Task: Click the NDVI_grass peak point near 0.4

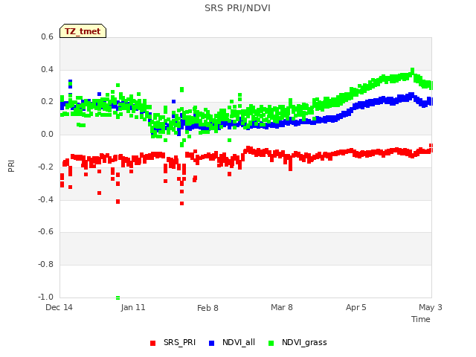Action: pyautogui.click(x=412, y=71)
